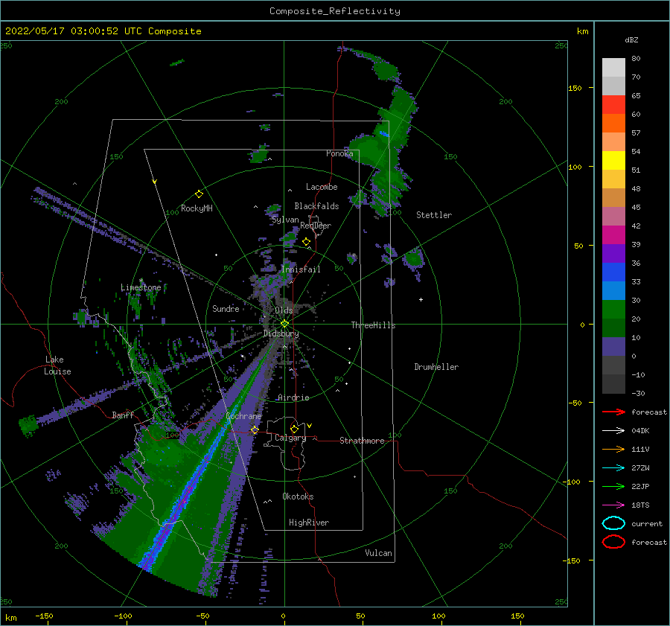Click the Calgary city label
The height and width of the screenshot is (626, 670).
290,438
